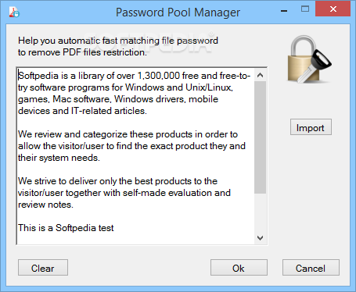Click the PDF app icon in title bar
Image resolution: width=356 pixels, height=292 pixels.
tap(14, 12)
